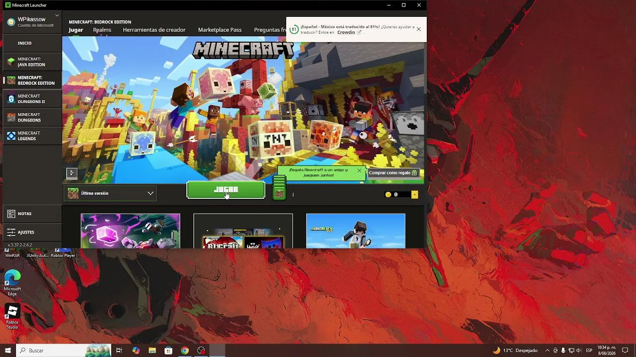Image resolution: width=636 pixels, height=357 pixels.
Task: Add Minecoins with the yellow plus button
Action: (414, 195)
